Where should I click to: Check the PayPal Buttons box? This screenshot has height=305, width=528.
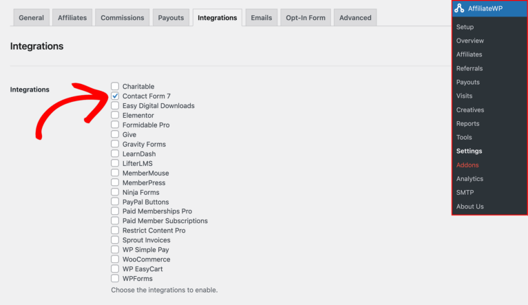pyautogui.click(x=115, y=202)
